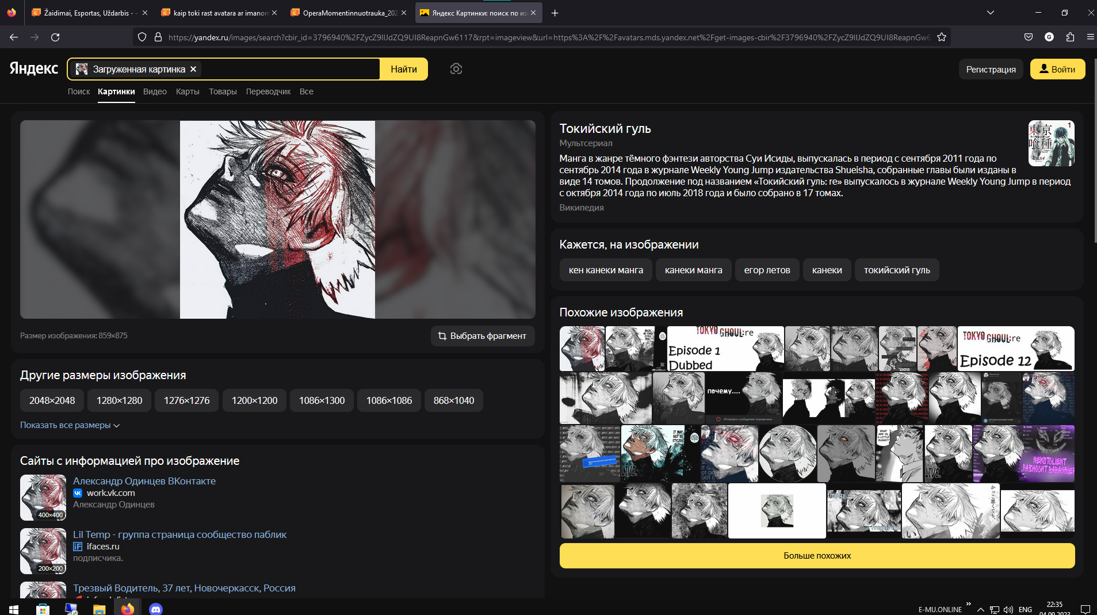Open a new browser tab
Screen dimensions: 1097x615
click(555, 13)
